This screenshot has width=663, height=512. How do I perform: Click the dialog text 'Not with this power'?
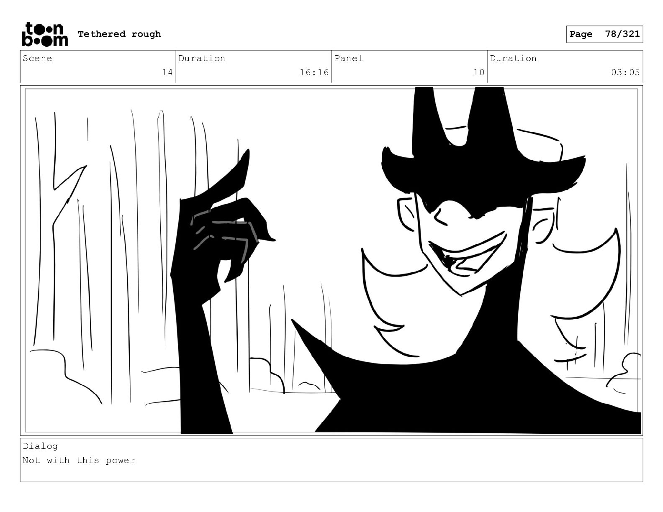79,460
